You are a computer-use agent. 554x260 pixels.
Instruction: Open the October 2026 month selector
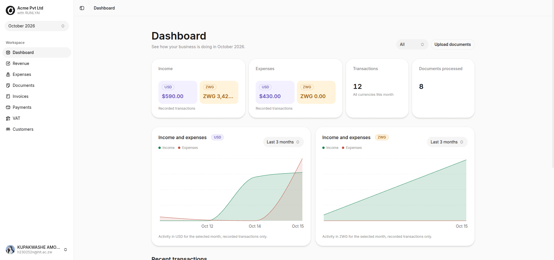[x=37, y=26]
